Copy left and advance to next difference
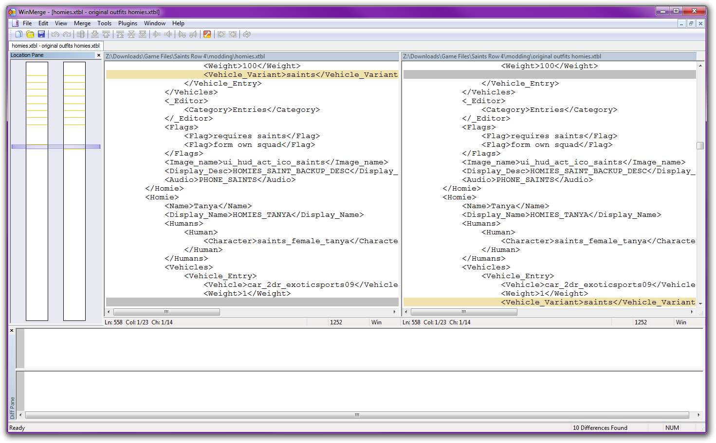The width and height of the screenshot is (716, 443). coord(193,34)
